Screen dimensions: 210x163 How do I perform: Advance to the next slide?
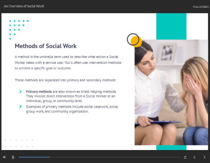pyautogui.click(x=204, y=157)
